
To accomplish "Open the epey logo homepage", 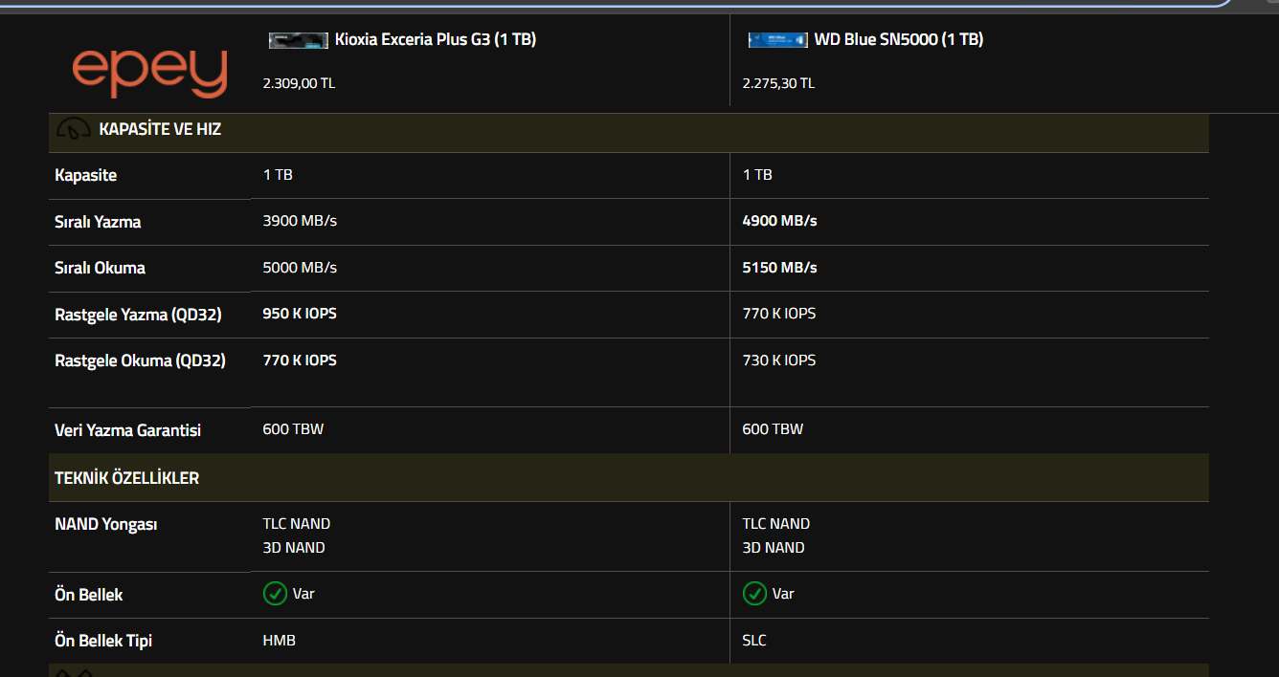I will pyautogui.click(x=149, y=72).
